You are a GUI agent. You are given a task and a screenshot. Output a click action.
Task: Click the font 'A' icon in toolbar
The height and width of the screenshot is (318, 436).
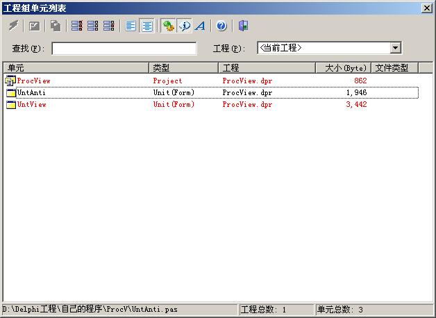point(200,26)
